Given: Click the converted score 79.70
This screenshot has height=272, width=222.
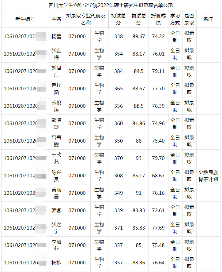Looking at the screenshot, I should tap(158, 158).
